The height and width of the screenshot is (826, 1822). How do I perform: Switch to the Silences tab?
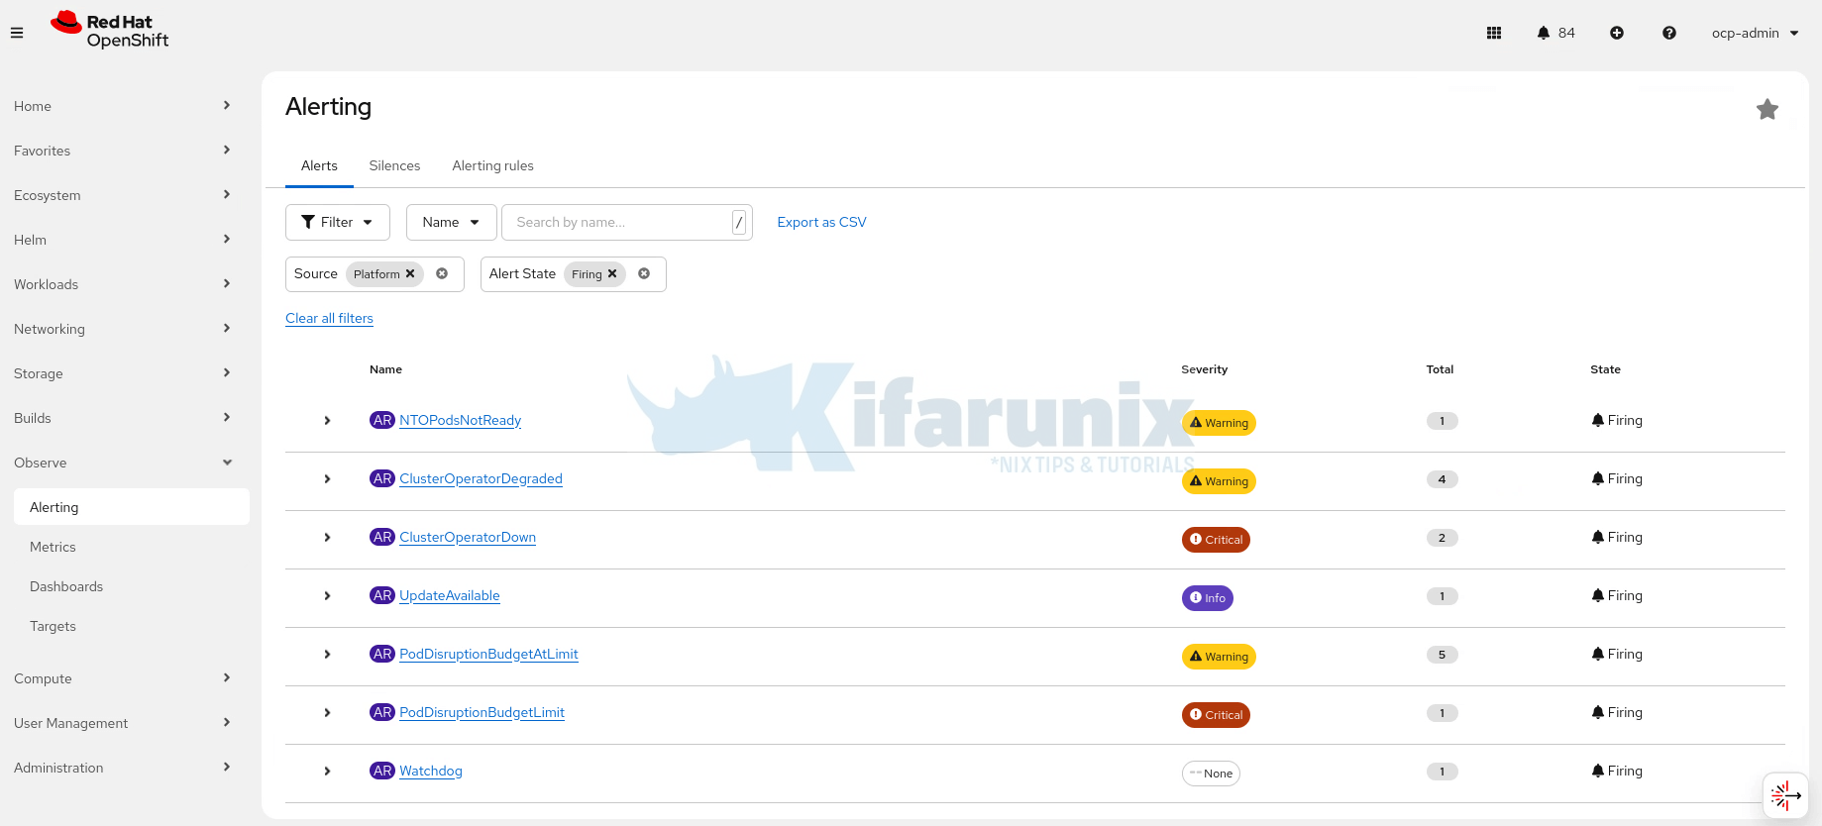[394, 165]
